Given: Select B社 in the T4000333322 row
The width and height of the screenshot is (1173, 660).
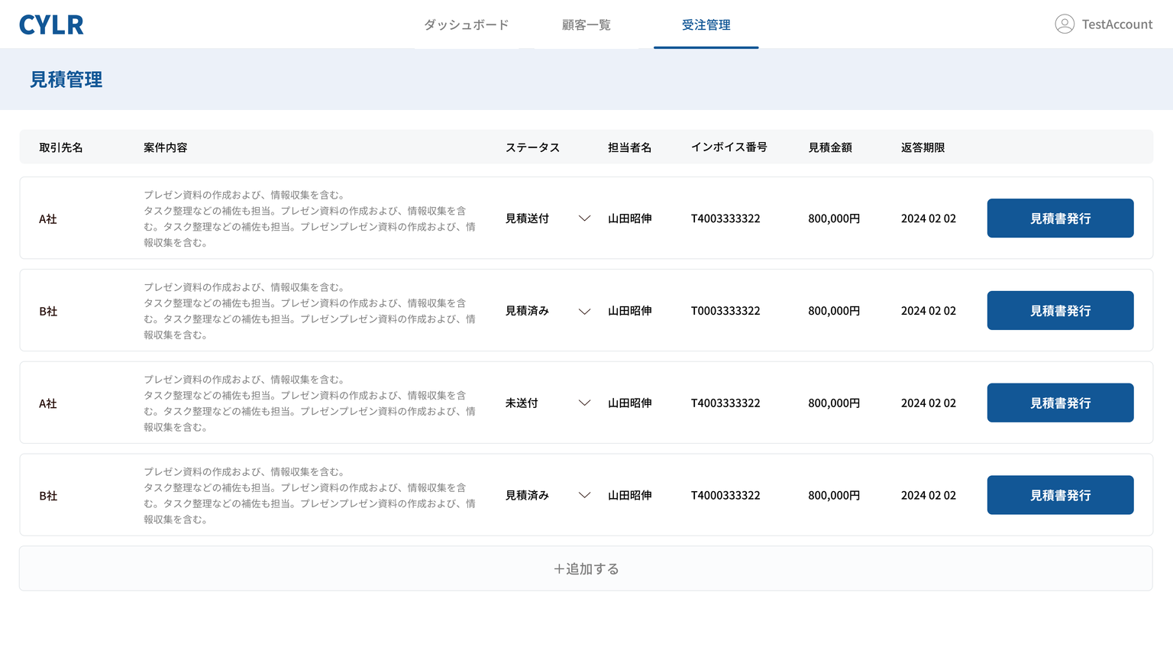Looking at the screenshot, I should (x=48, y=497).
